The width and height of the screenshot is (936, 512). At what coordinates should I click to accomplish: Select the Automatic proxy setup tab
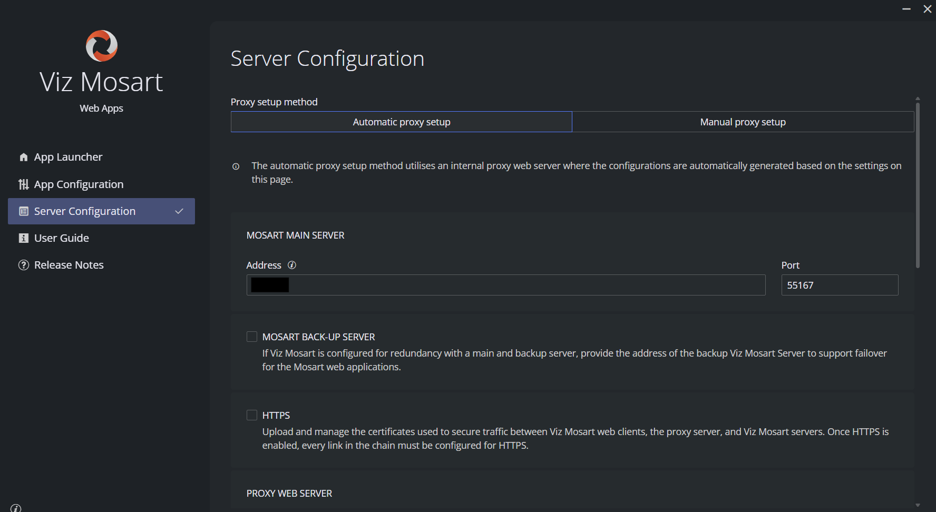click(402, 122)
